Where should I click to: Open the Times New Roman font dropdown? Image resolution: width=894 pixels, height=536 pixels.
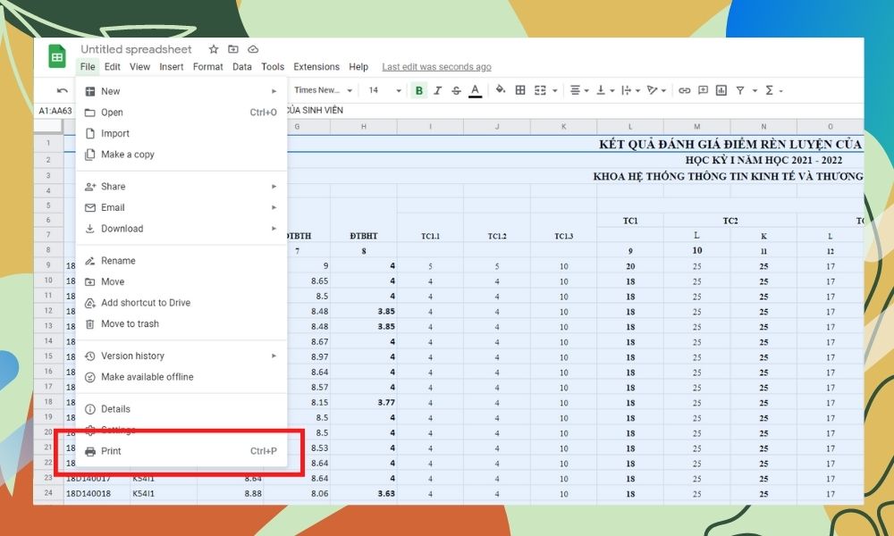click(x=323, y=90)
